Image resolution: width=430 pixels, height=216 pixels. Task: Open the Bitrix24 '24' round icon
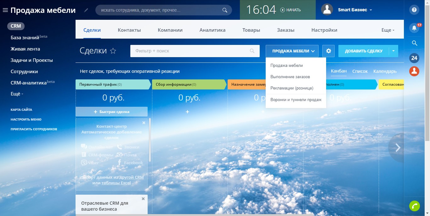[x=414, y=58]
